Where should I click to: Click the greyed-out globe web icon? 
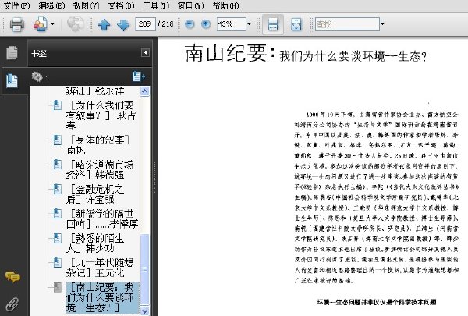75,24
